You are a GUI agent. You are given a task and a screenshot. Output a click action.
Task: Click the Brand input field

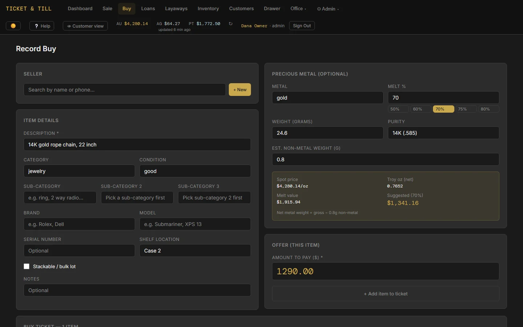[79, 224]
